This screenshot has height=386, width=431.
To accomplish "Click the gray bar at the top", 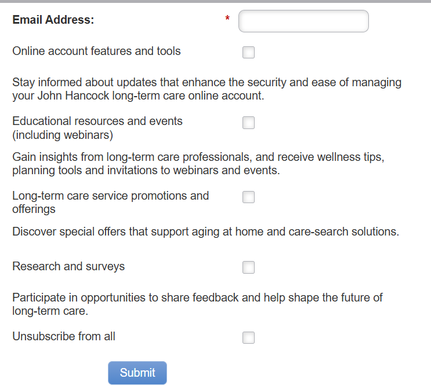I will coord(215,1).
